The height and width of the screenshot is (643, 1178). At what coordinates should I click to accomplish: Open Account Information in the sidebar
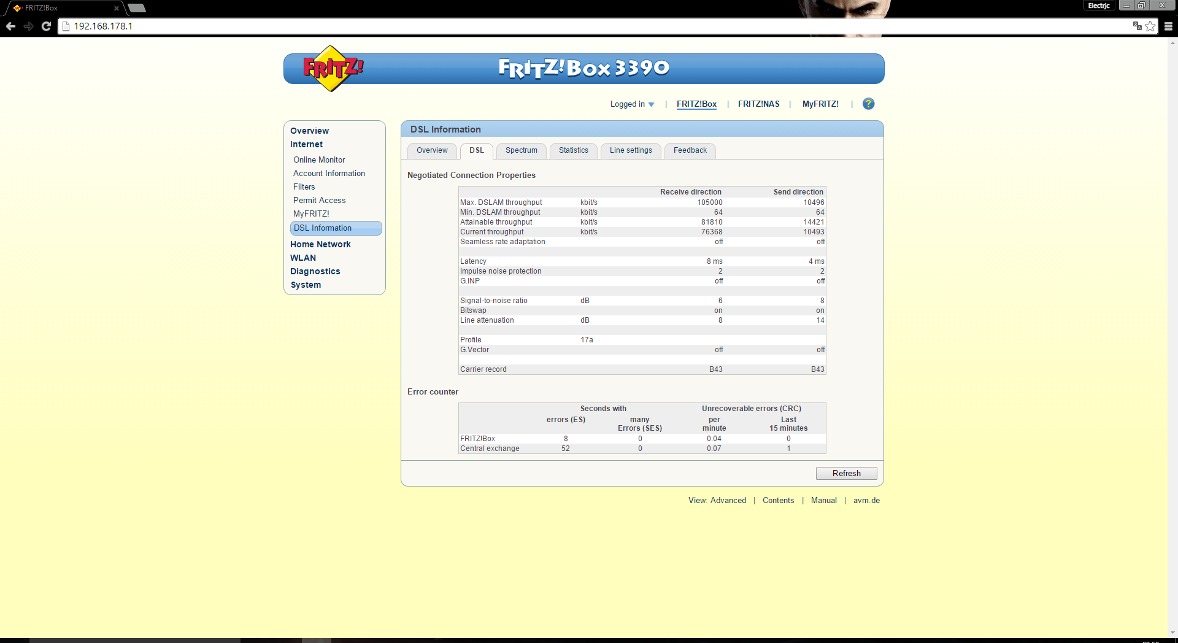pyautogui.click(x=329, y=174)
